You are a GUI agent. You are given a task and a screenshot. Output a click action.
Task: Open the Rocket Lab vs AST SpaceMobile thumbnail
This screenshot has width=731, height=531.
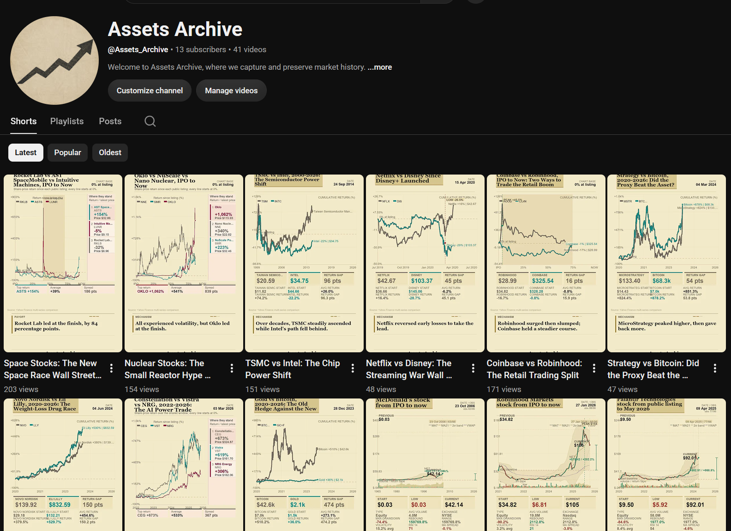point(63,263)
